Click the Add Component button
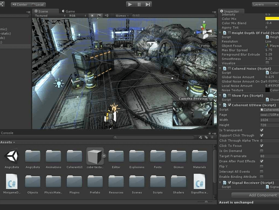Viewport: 279px width, 210px height. 255,195
